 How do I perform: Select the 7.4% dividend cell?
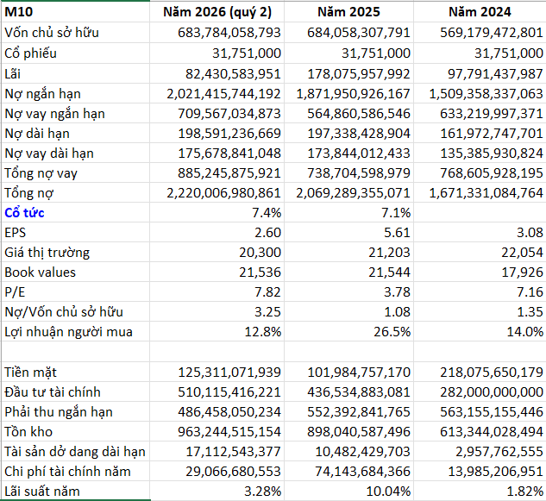tap(217, 213)
